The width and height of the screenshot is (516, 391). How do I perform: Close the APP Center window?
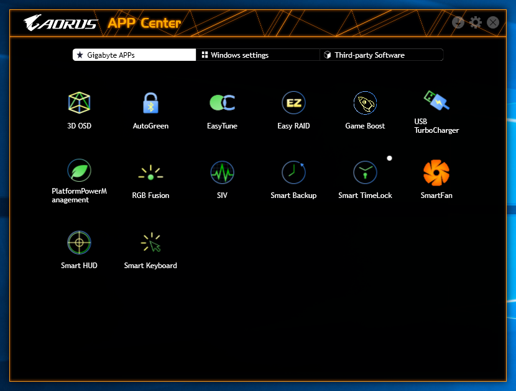tap(493, 22)
